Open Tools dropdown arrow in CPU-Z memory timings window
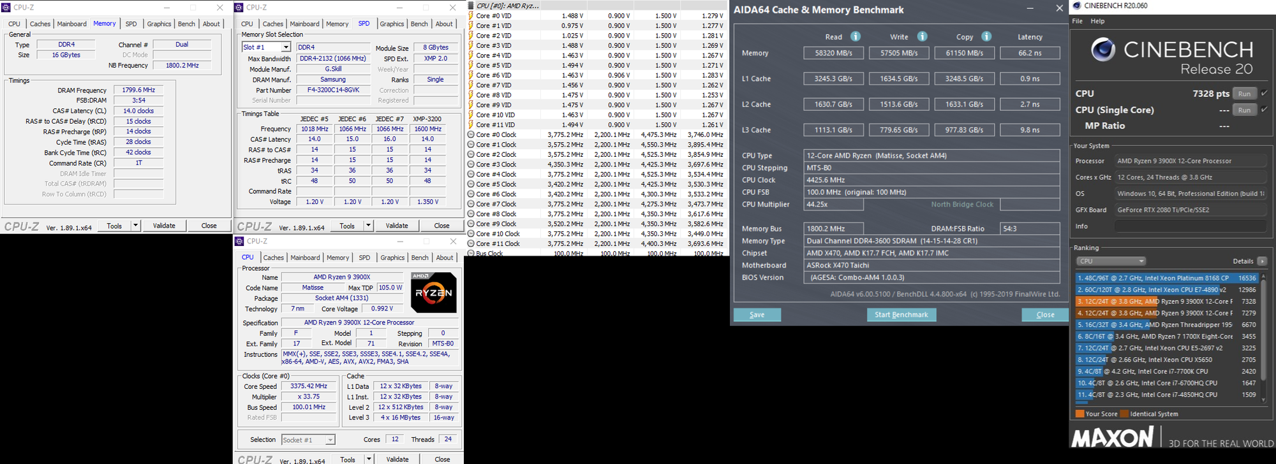Screen dimensions: 1276x464 (135, 226)
